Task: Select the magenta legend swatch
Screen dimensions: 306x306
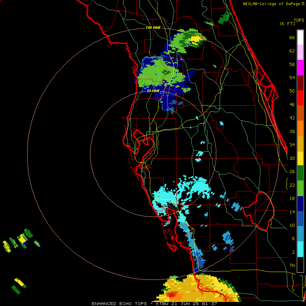Action: [x=300, y=68]
